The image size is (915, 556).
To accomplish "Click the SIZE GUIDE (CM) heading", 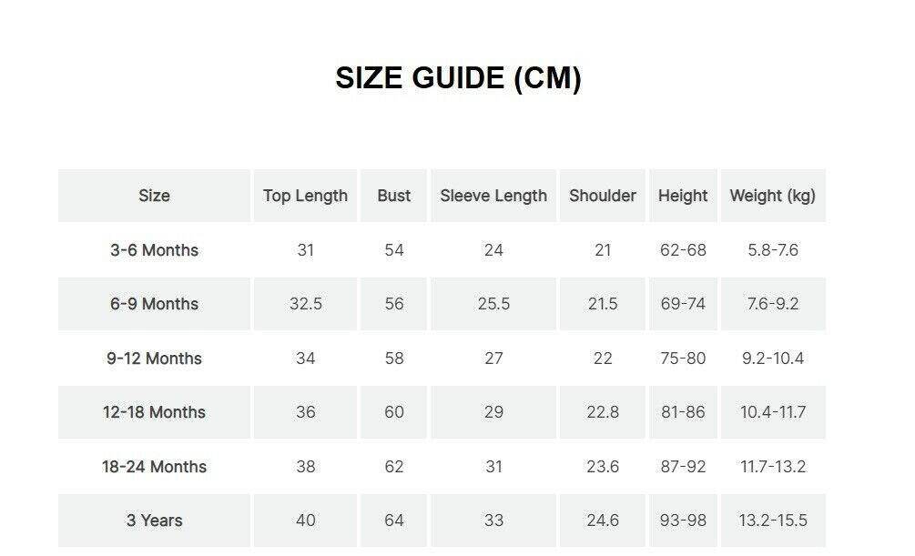I will pos(458,78).
